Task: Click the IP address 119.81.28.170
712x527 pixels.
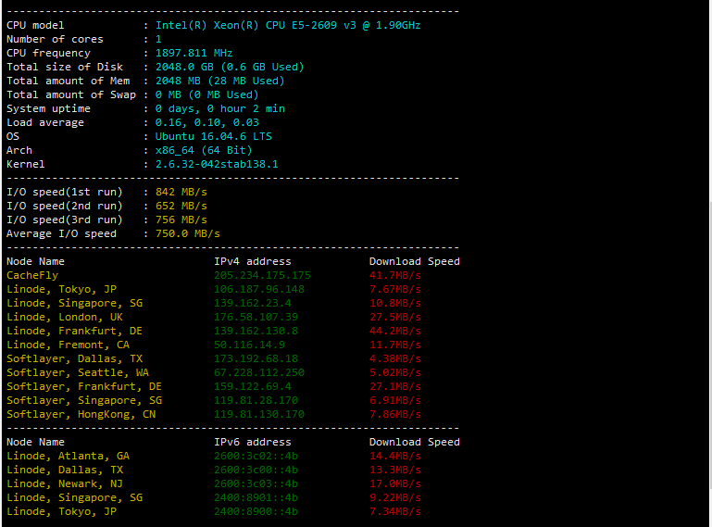Action: (x=256, y=400)
